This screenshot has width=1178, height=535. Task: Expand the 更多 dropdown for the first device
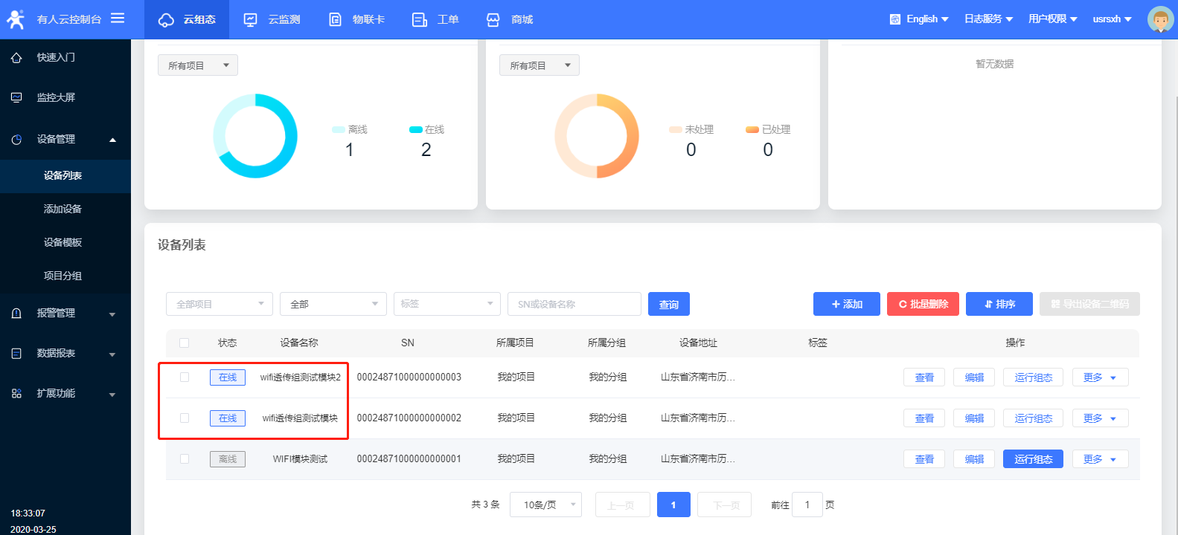pyautogui.click(x=1100, y=377)
